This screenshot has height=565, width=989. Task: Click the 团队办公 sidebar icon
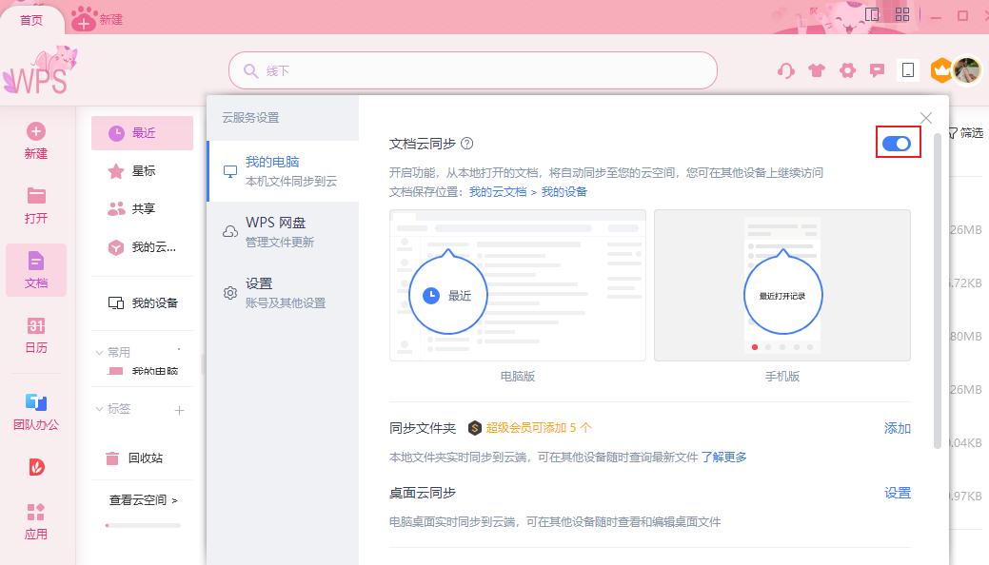tap(35, 409)
